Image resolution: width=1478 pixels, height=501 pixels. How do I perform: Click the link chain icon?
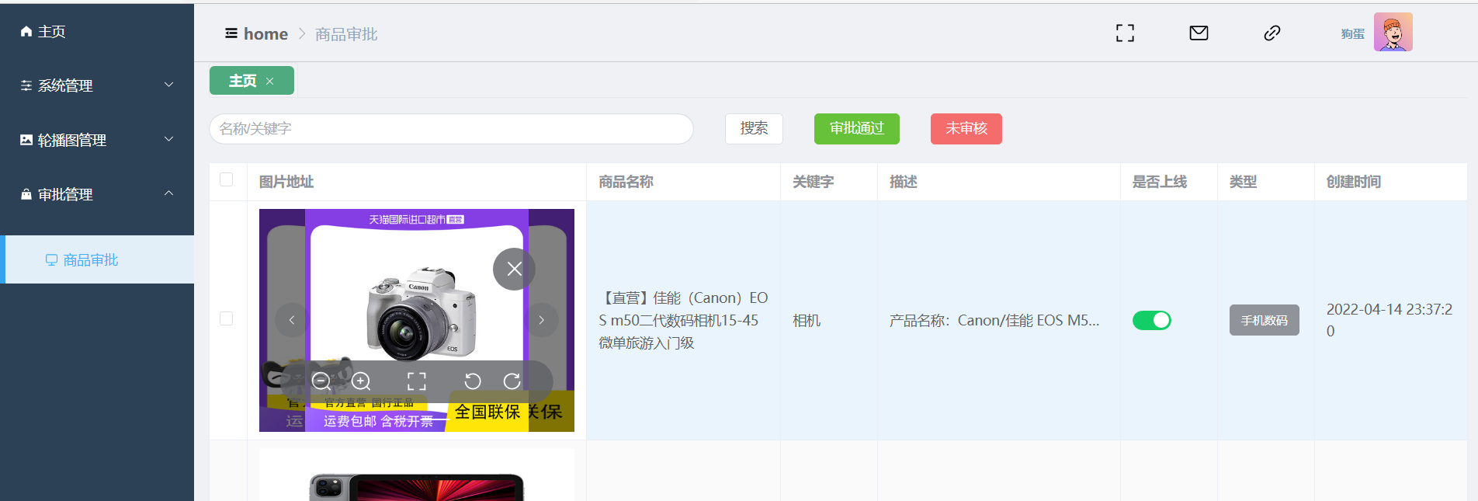1272,33
